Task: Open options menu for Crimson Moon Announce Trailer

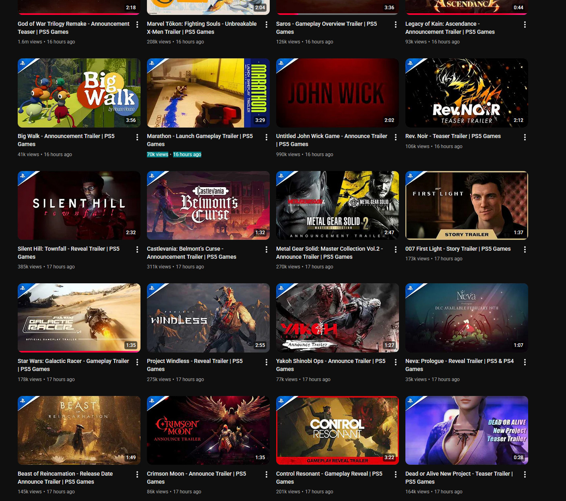Action: coord(266,474)
